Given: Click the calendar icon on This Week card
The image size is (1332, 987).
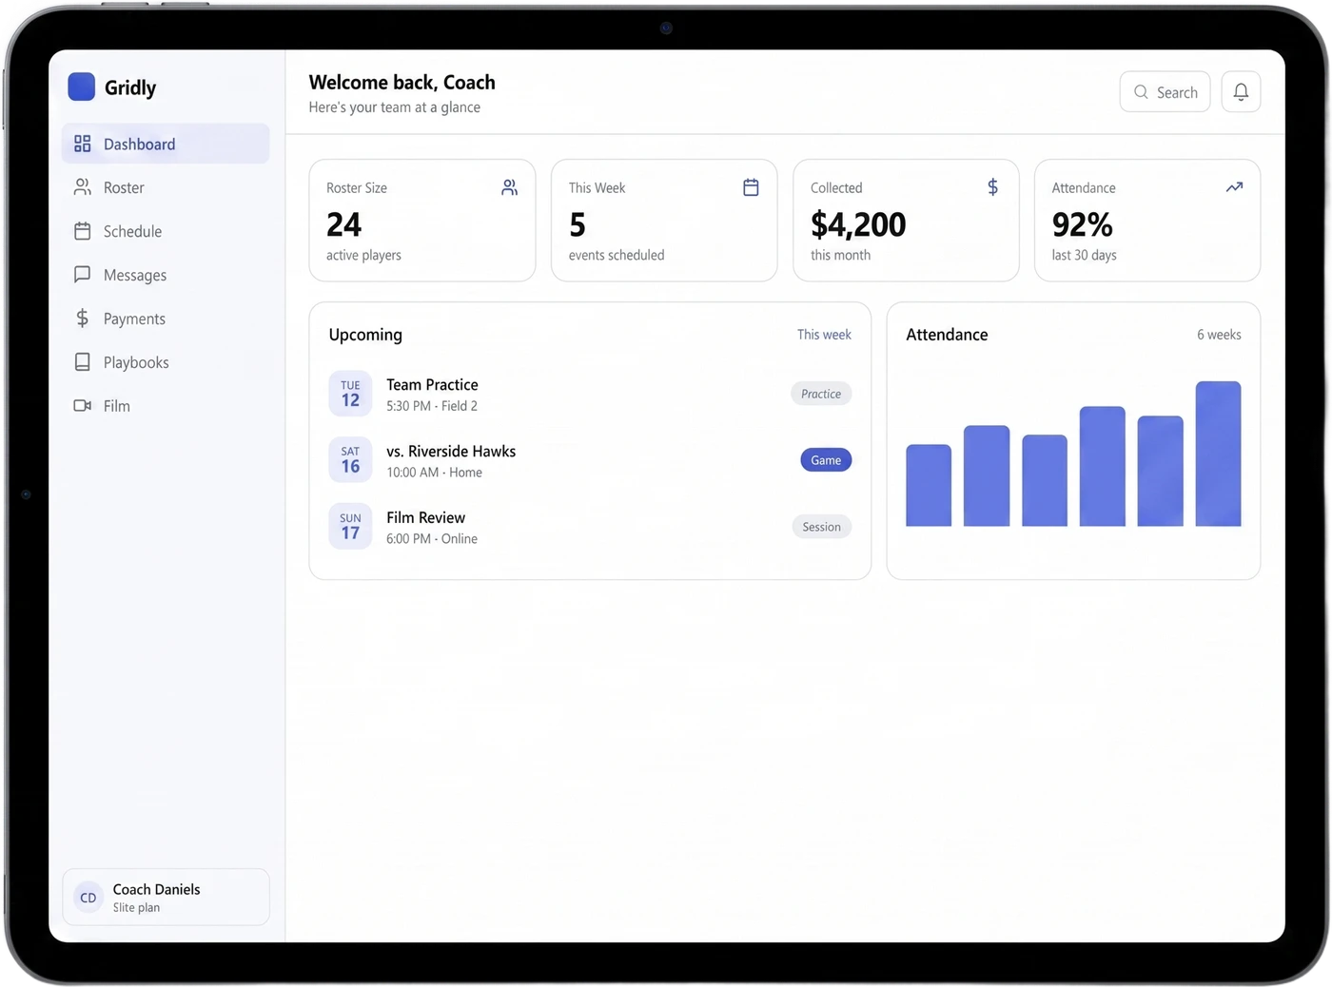Looking at the screenshot, I should 751,187.
